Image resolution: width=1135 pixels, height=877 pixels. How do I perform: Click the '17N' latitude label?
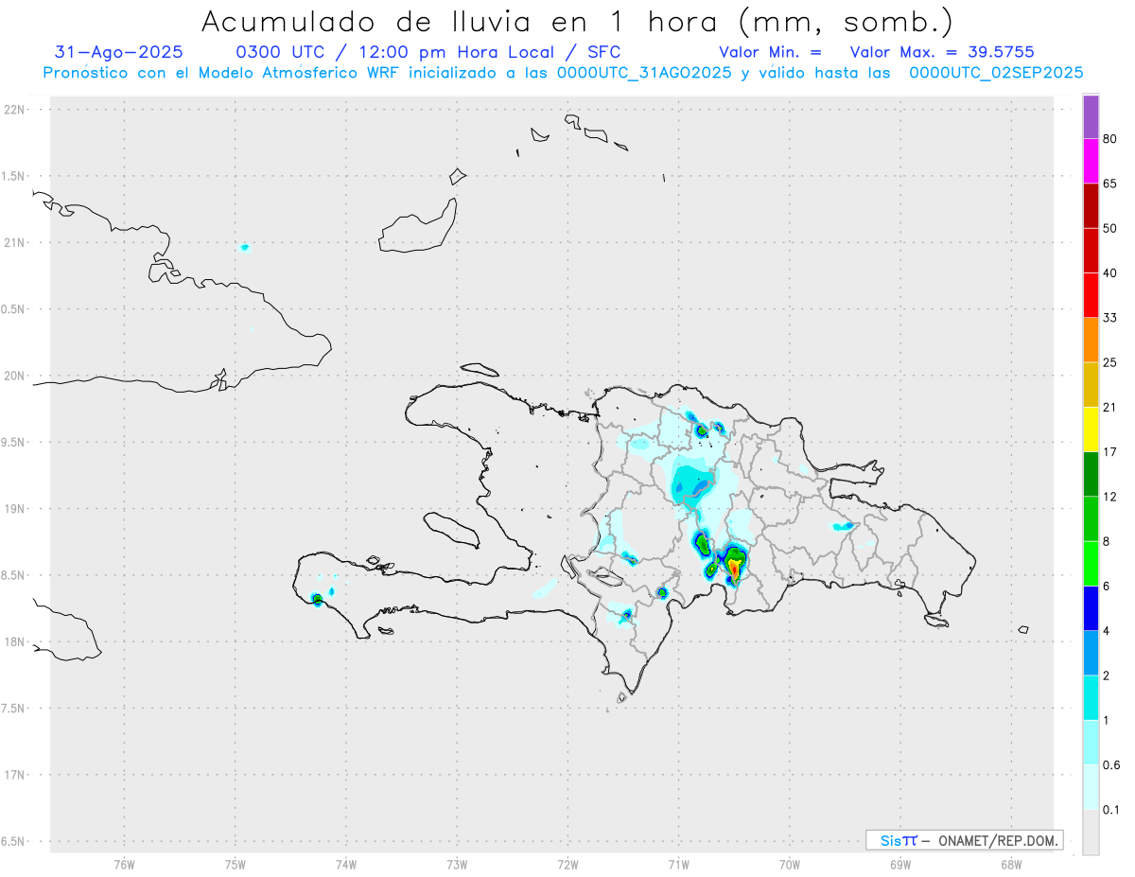click(x=16, y=776)
